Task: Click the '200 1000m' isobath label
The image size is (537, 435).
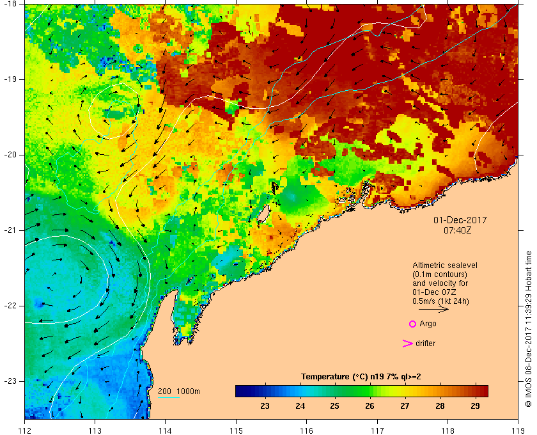Action: coord(179,391)
